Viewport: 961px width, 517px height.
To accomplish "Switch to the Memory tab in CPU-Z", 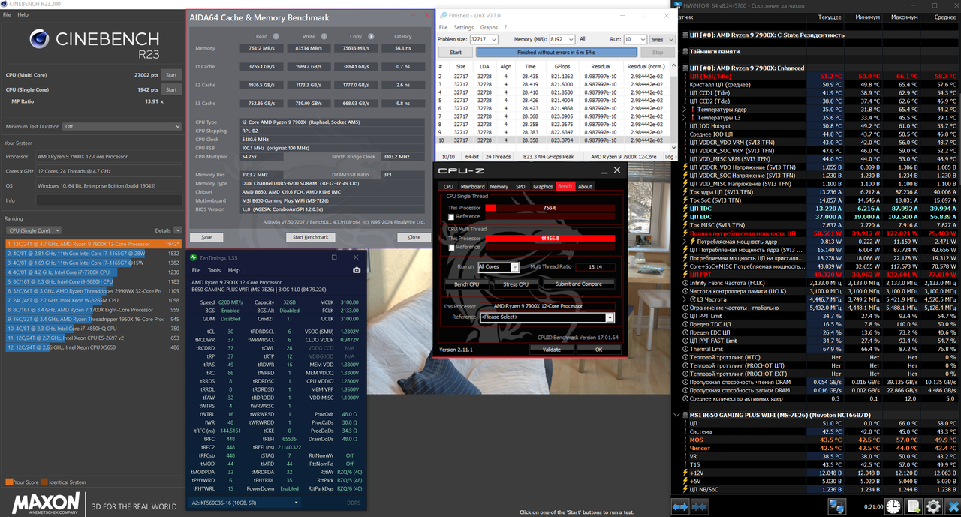I will [499, 186].
